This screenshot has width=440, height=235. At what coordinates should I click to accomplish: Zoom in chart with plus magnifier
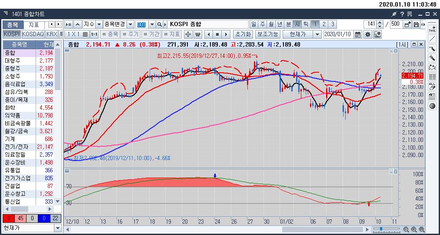click(x=413, y=229)
